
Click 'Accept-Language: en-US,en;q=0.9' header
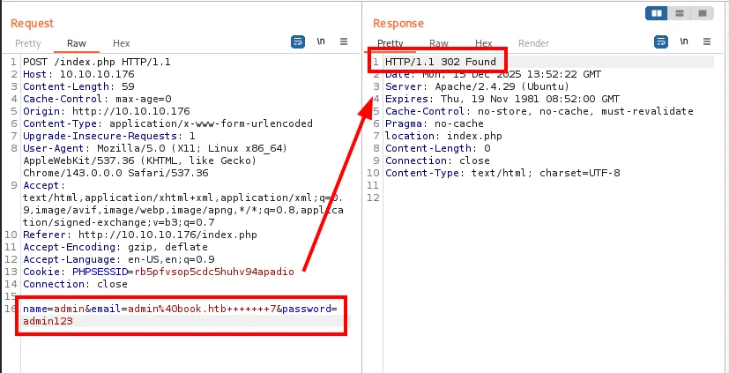[118, 259]
